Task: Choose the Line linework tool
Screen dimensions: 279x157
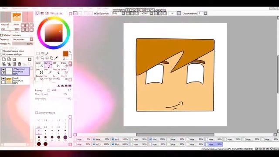Action: pos(40,72)
